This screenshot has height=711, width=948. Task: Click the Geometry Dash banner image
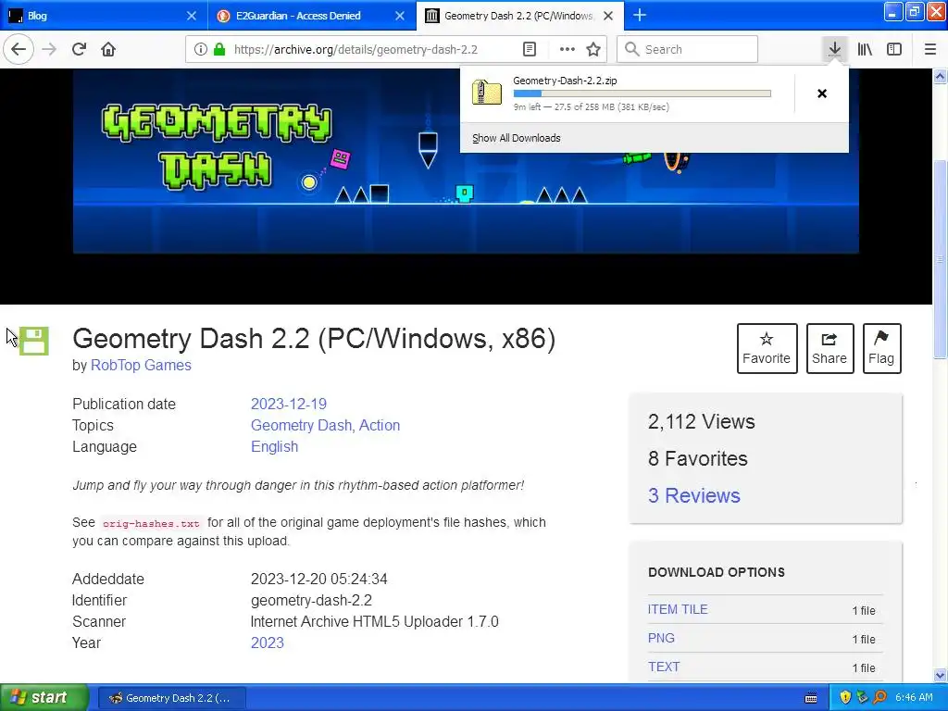(x=466, y=161)
